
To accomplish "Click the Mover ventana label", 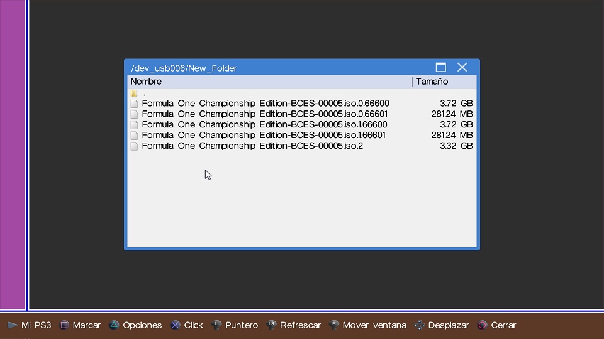I will pyautogui.click(x=374, y=325).
